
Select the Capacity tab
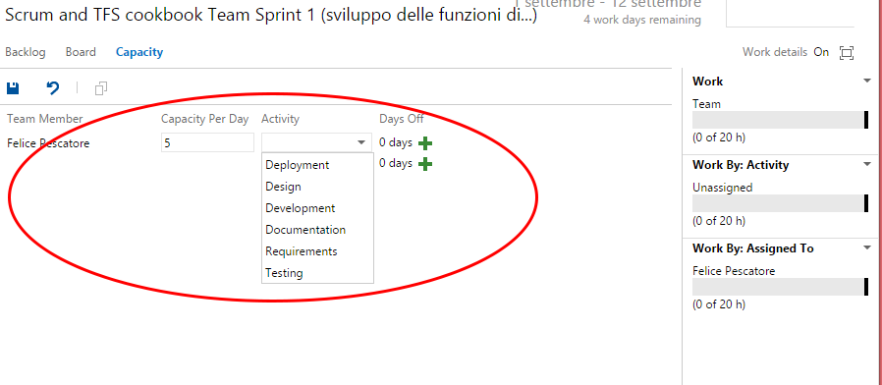[x=139, y=52]
